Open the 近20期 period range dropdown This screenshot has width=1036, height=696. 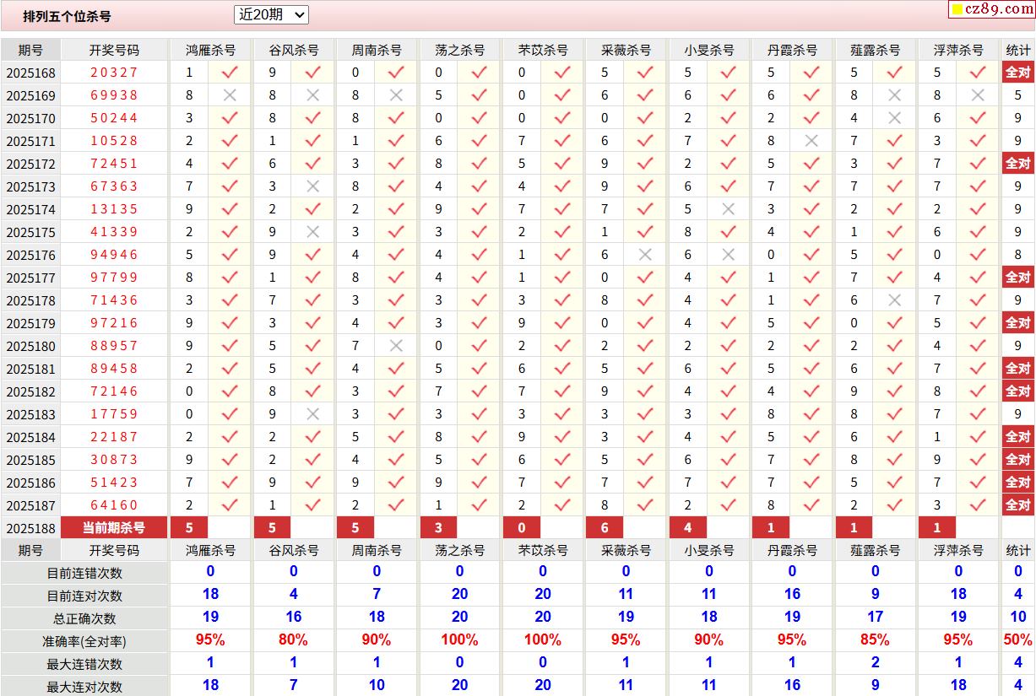(271, 14)
